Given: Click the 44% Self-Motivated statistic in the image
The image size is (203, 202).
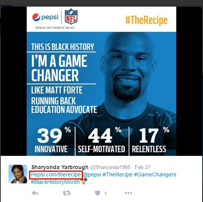Looking at the screenshot, I should point(101,141).
